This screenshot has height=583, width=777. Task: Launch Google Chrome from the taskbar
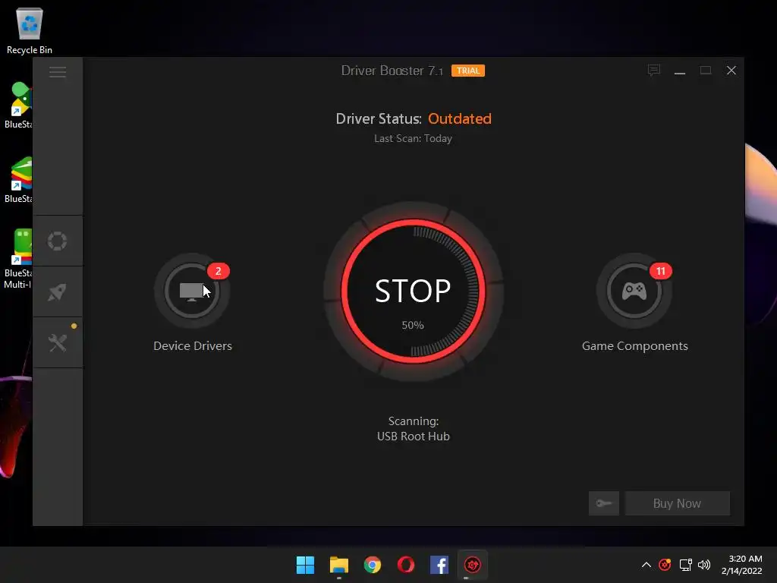tap(372, 565)
